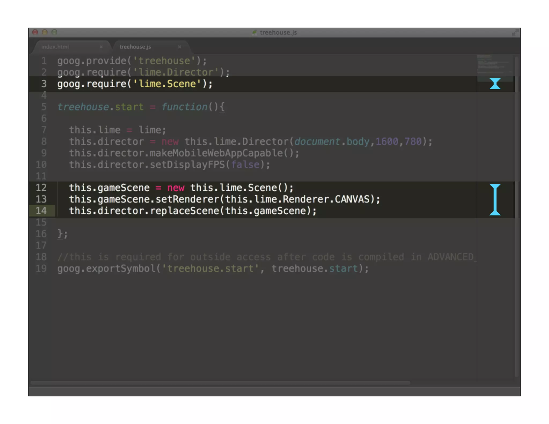Click the 'new' keyword on line 12
Image resolution: width=549 pixels, height=424 pixels.
(x=176, y=188)
